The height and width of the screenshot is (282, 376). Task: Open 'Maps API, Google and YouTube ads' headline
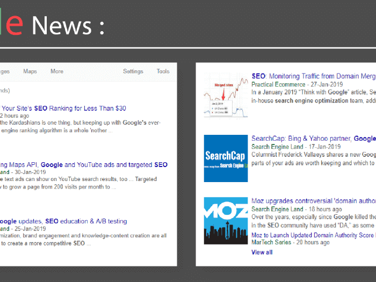pyautogui.click(x=84, y=165)
